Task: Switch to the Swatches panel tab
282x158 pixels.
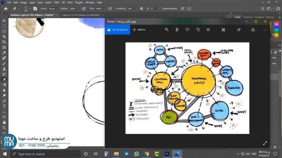Action: [x=248, y=17]
